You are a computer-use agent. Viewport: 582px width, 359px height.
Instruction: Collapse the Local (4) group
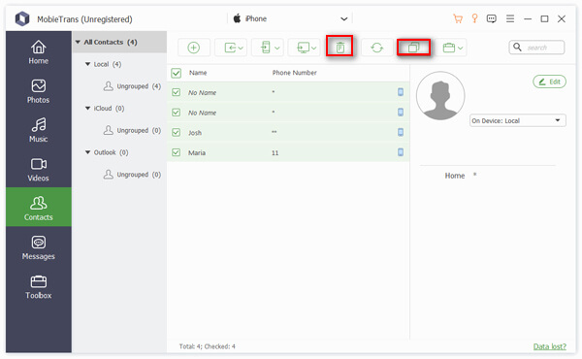click(x=87, y=64)
